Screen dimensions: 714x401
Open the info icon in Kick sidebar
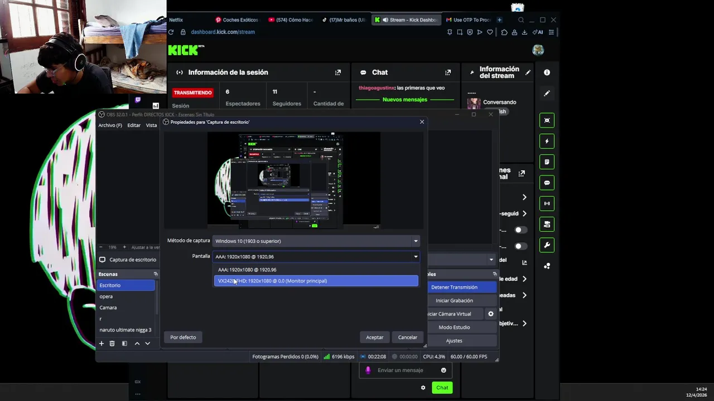(x=547, y=72)
